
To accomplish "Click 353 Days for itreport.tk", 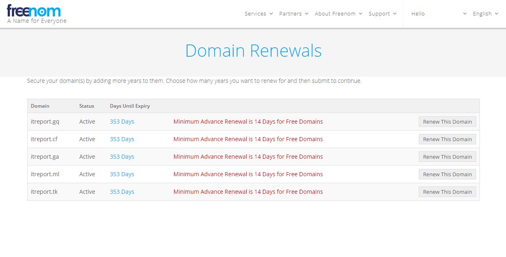I will (x=122, y=192).
